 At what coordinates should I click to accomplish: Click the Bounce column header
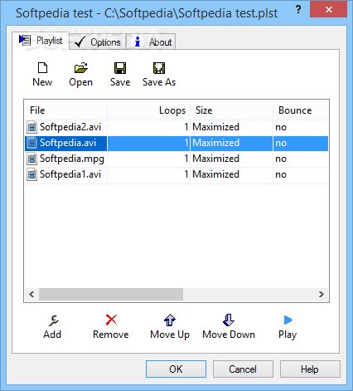pyautogui.click(x=301, y=110)
